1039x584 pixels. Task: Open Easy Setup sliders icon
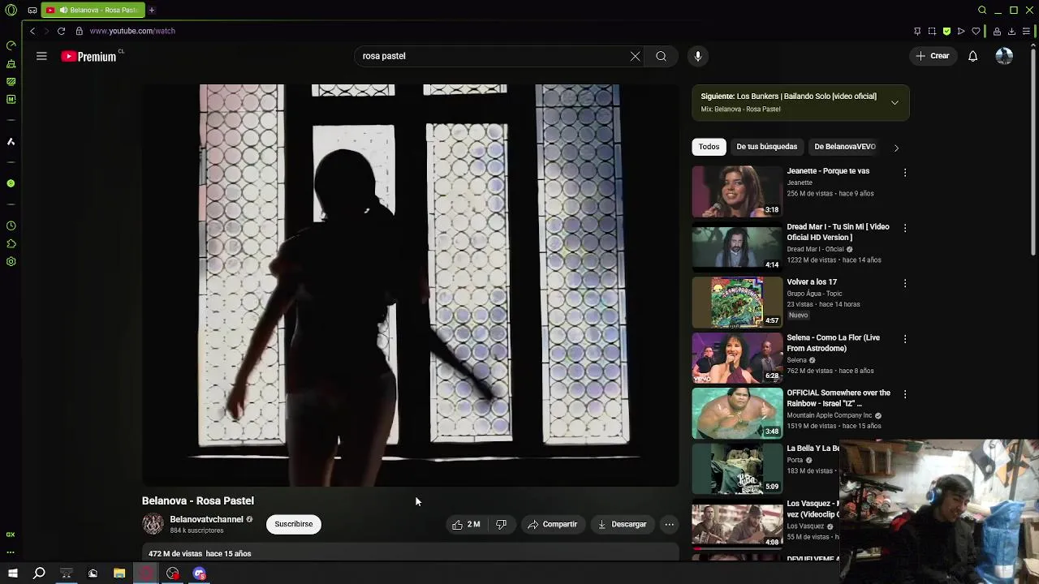(x=1026, y=31)
